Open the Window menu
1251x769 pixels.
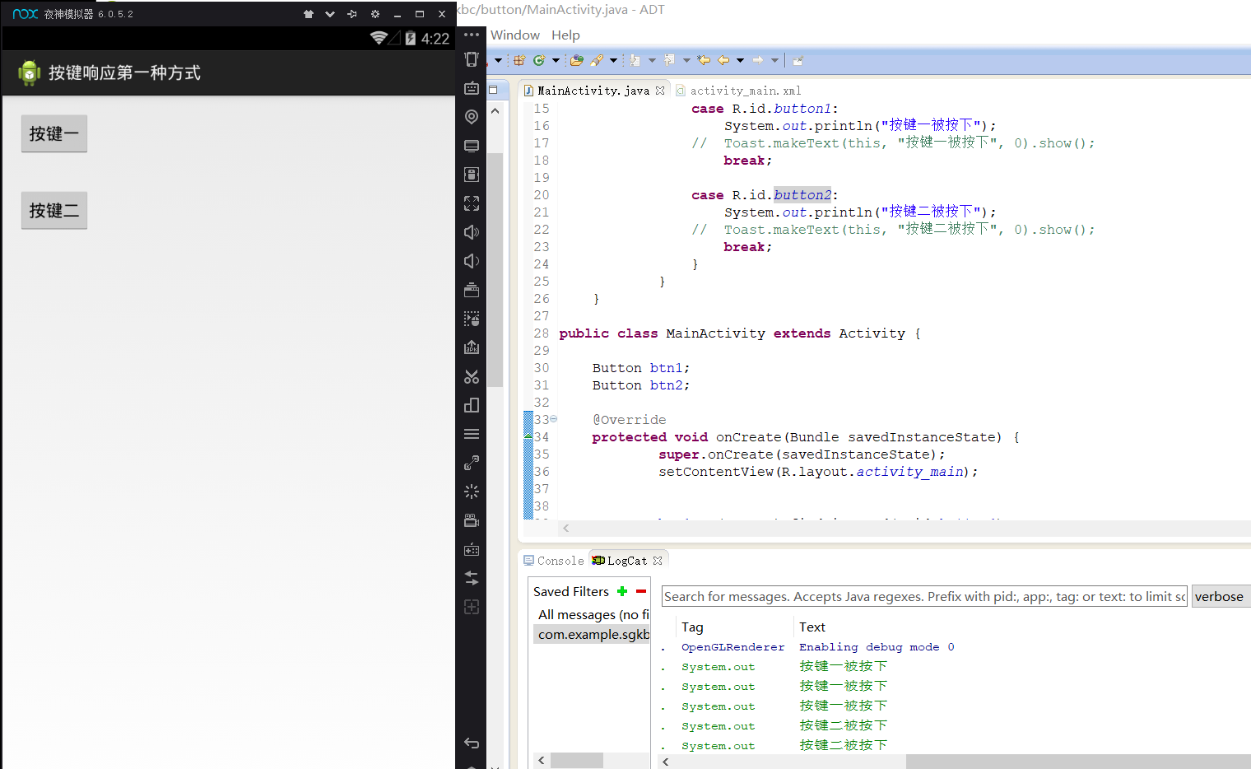tap(515, 35)
